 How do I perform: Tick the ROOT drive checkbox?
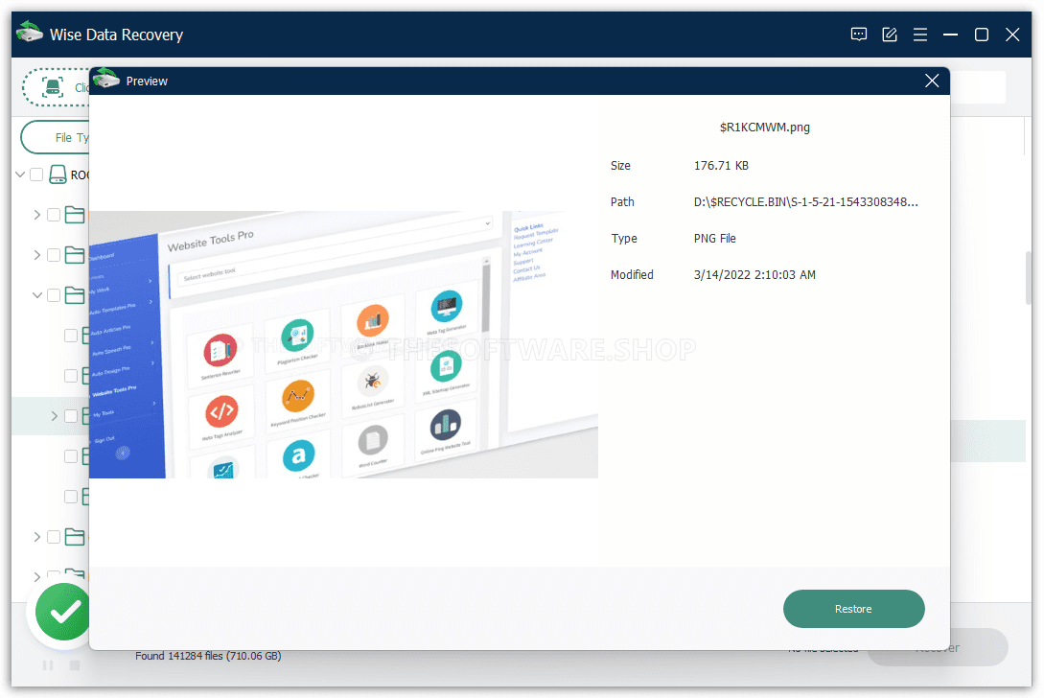pyautogui.click(x=36, y=174)
